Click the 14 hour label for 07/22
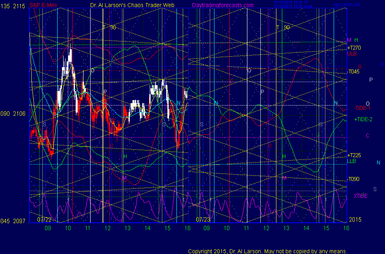This screenshot has height=254, width=385. [147, 228]
